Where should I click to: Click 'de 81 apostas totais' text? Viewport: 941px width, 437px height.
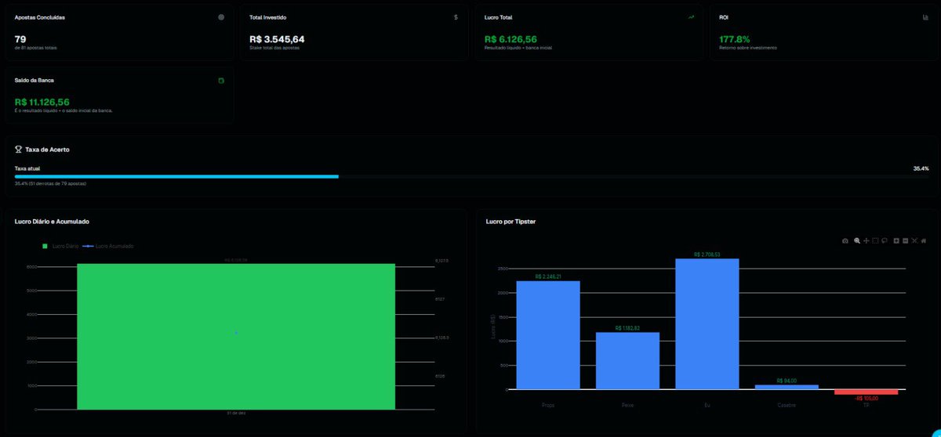tap(36, 48)
